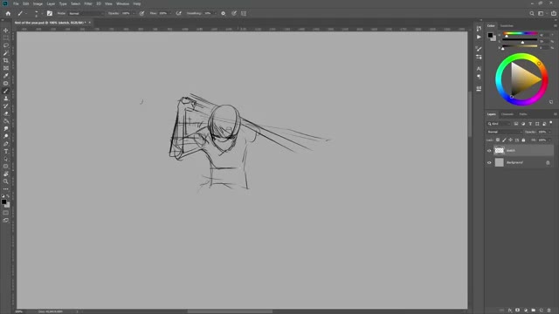Select the Blur tool
Image resolution: width=559 pixels, height=314 pixels.
[6, 128]
